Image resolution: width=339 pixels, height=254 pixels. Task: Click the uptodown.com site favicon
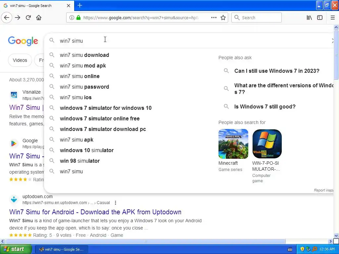click(x=14, y=199)
